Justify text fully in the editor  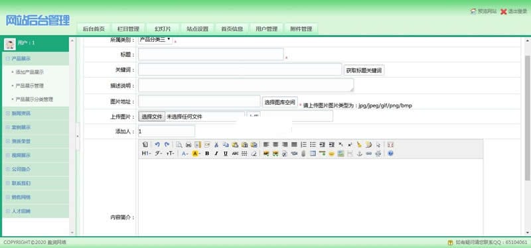(294, 145)
